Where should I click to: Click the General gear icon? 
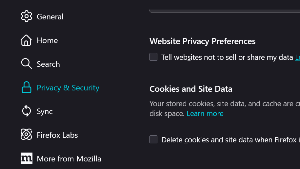(26, 16)
